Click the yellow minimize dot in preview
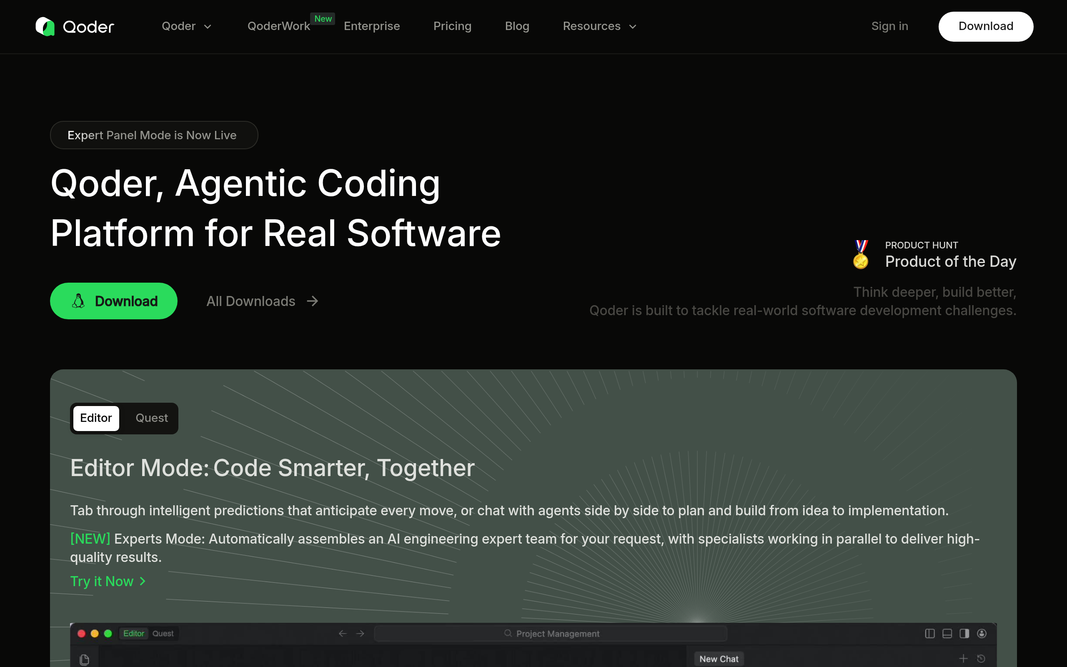This screenshot has width=1067, height=667. pos(95,634)
